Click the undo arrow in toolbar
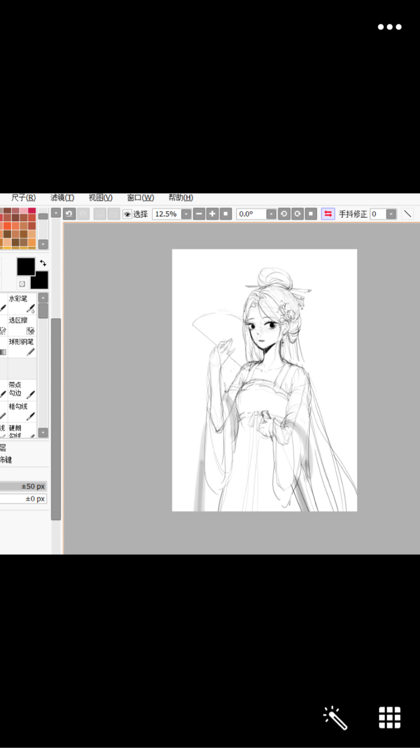 click(69, 214)
